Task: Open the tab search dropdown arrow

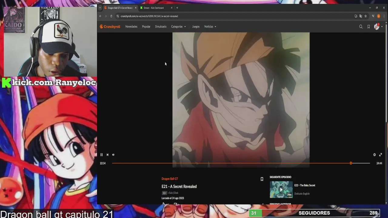Action: [100, 8]
